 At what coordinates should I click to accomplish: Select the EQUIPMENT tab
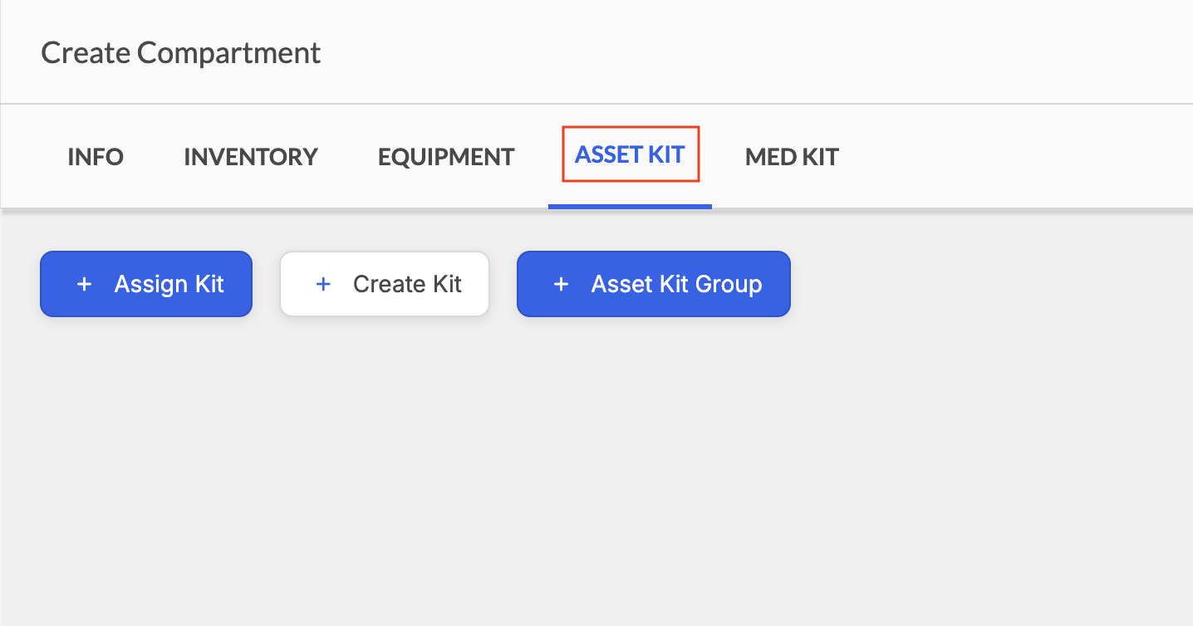coord(446,156)
